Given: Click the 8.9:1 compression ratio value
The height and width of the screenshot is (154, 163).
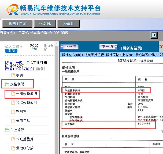Looking at the screenshot, I should (140, 110).
